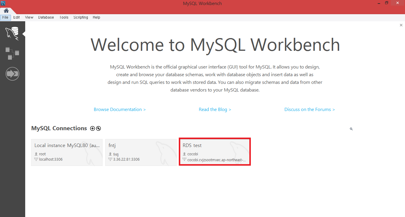Open the Tools menu

[x=64, y=17]
